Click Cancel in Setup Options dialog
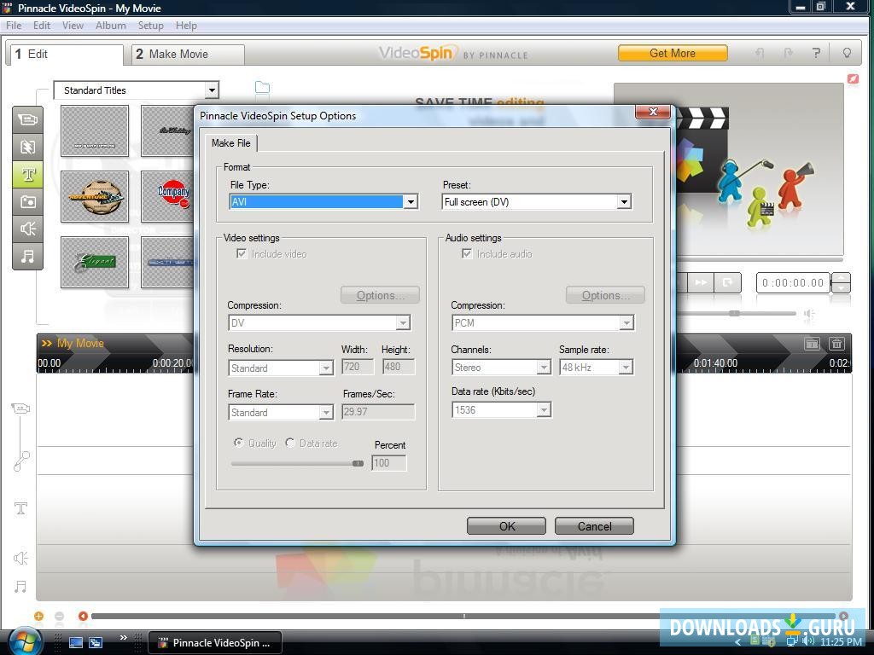Image resolution: width=874 pixels, height=655 pixels. (x=594, y=525)
